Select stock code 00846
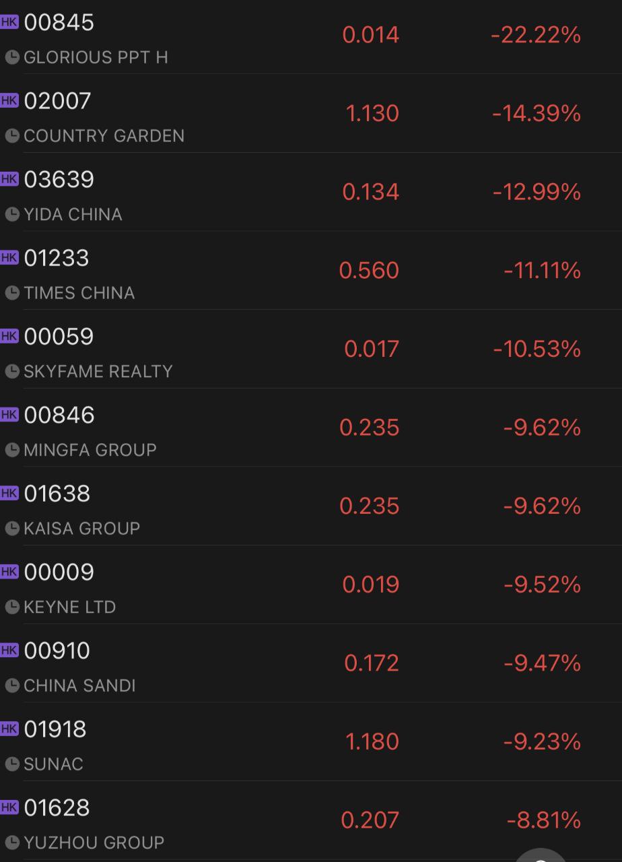 point(59,415)
